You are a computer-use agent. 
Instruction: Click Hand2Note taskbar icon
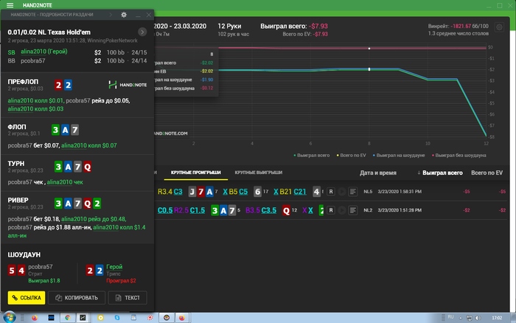83,318
